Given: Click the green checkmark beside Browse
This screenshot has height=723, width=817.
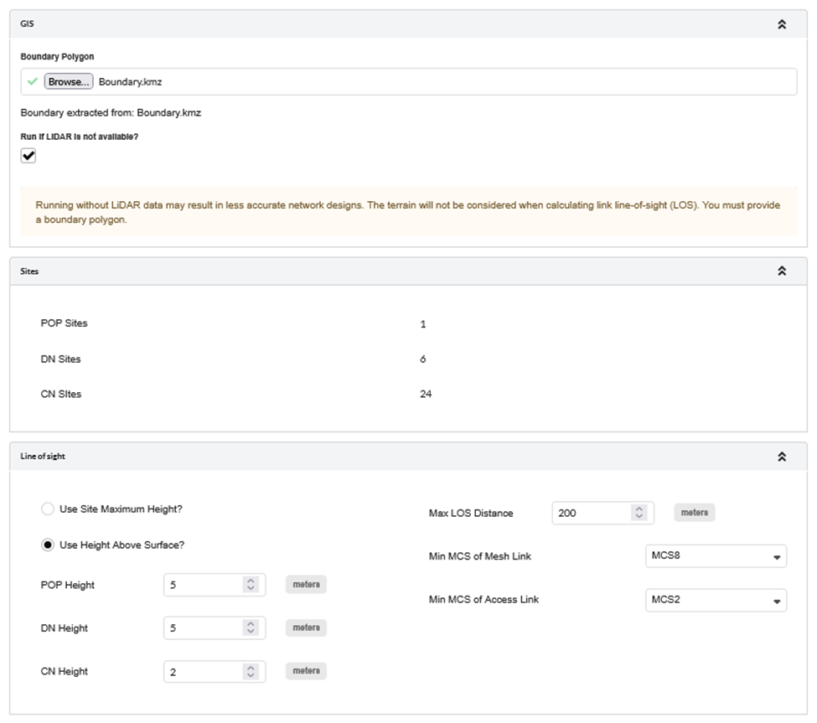Looking at the screenshot, I should [x=33, y=82].
